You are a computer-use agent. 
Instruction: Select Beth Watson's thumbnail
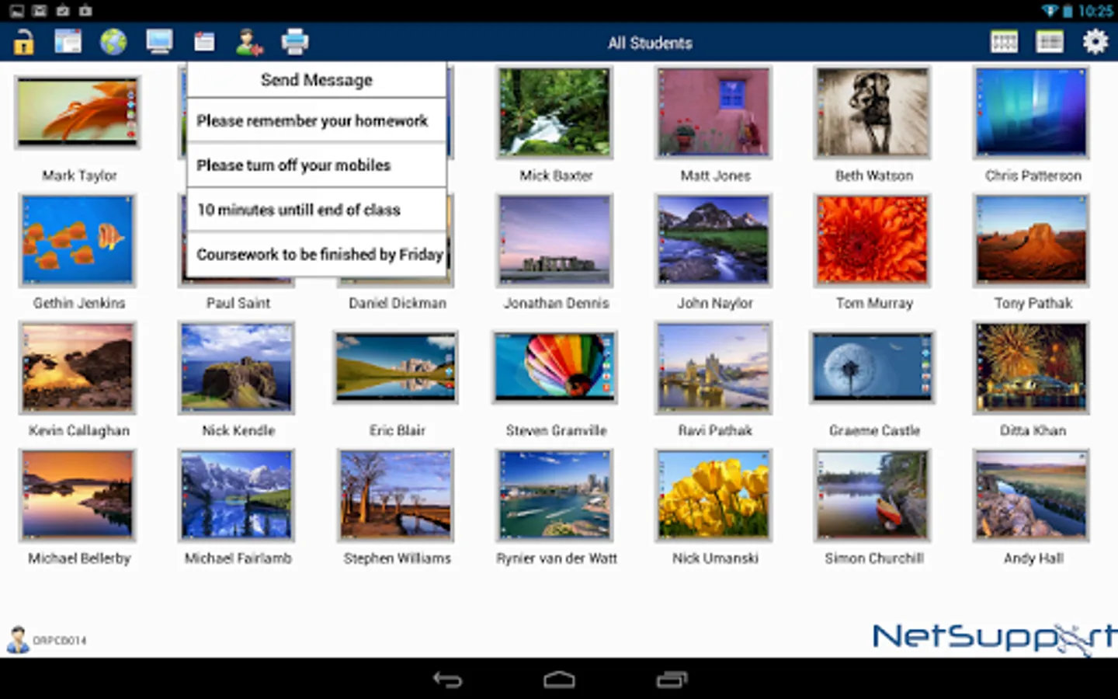click(873, 113)
